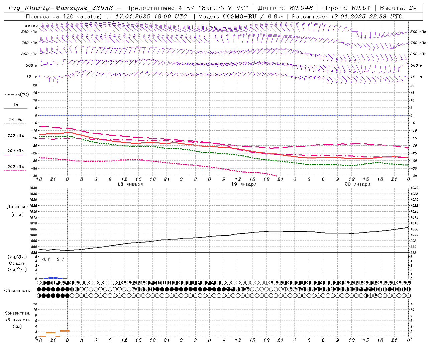This screenshot has width=428, height=343.
Task: Click the Модель COSMO-RU / 6.6км label
Action: [241, 16]
